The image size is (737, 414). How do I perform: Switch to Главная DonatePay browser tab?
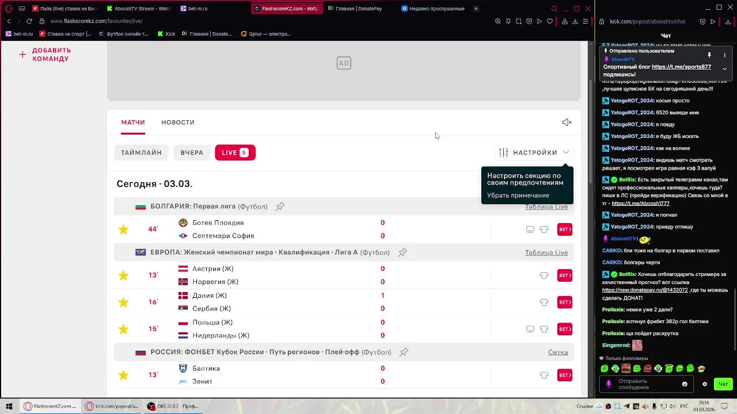359,9
